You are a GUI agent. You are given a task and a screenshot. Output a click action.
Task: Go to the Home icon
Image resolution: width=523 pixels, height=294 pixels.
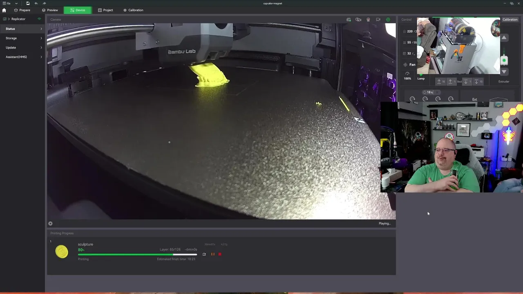pyautogui.click(x=4, y=10)
